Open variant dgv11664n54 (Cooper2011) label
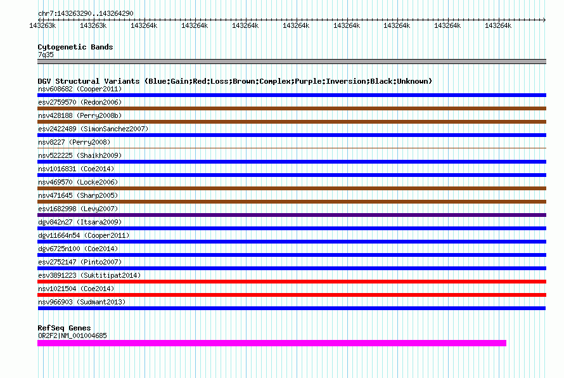The width and height of the screenshot is (564, 378). 84,235
